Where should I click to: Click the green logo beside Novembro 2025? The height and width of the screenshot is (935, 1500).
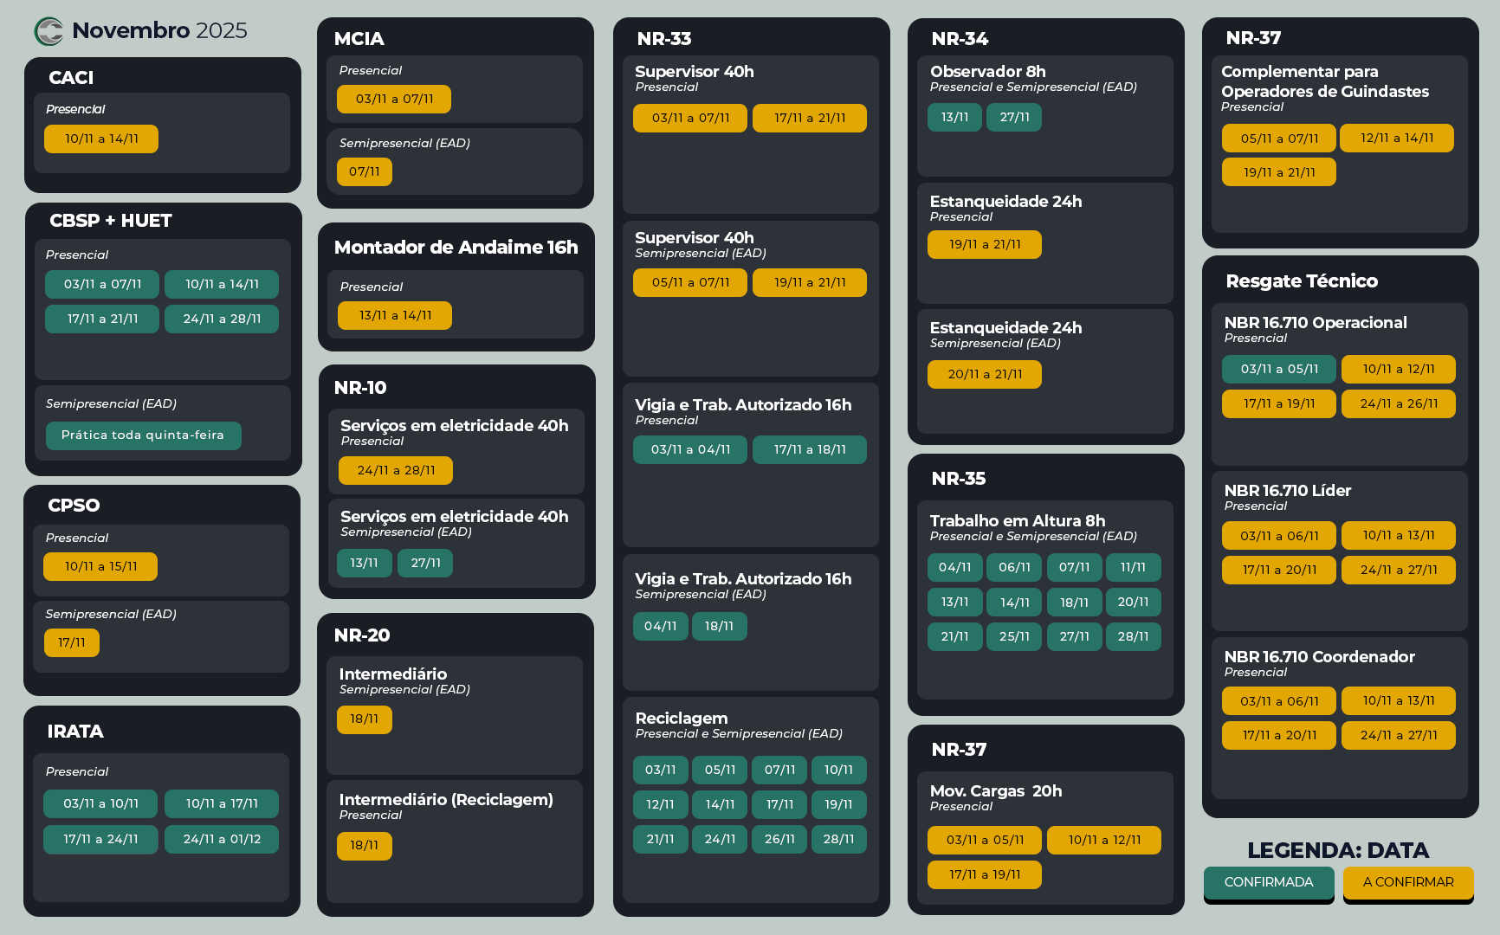click(x=48, y=31)
